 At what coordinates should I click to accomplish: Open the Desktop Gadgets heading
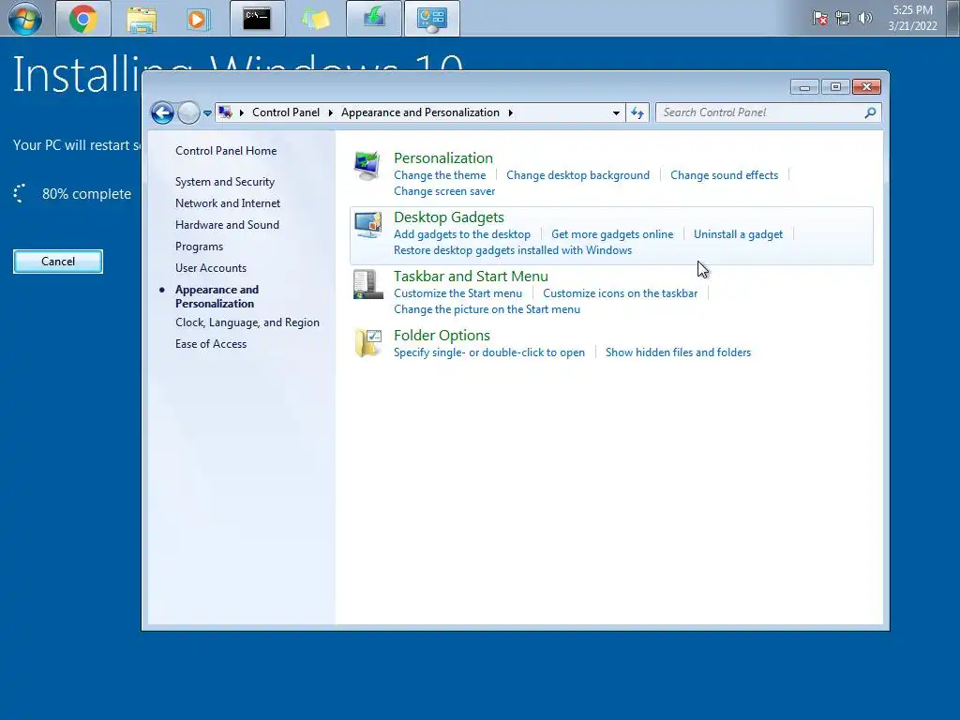pos(449,217)
